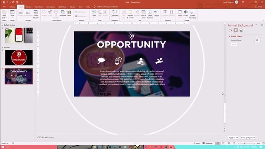Click the Redo icon in title bar
Image resolution: width=265 pixels, height=149 pixels.
click(13, 2)
